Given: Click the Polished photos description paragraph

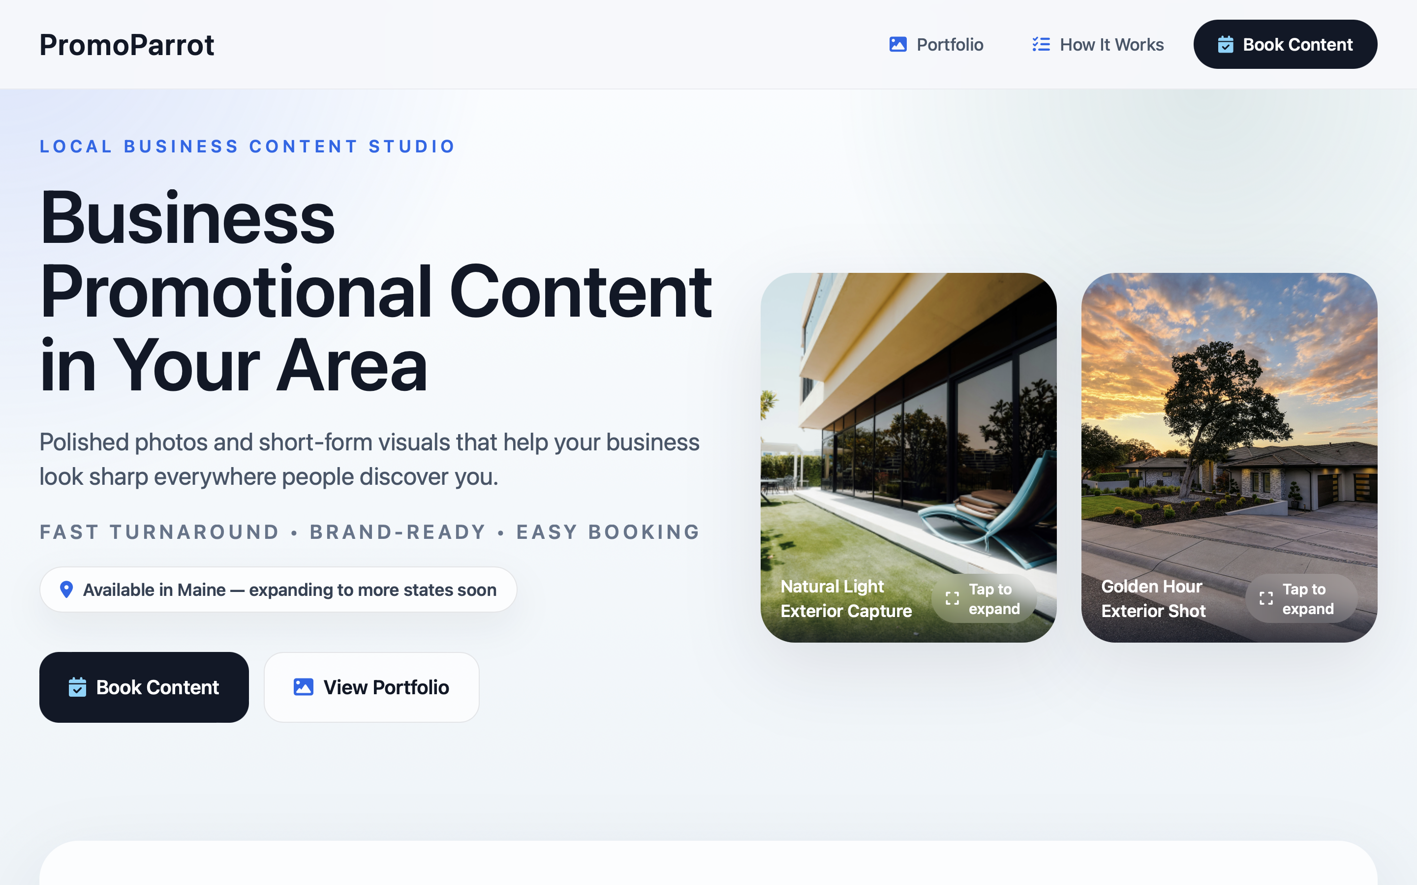Looking at the screenshot, I should click(x=370, y=460).
